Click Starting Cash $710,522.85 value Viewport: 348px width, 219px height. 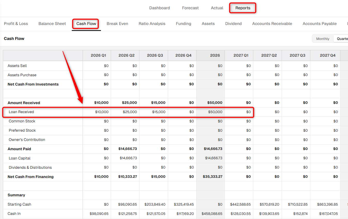coord(298,204)
